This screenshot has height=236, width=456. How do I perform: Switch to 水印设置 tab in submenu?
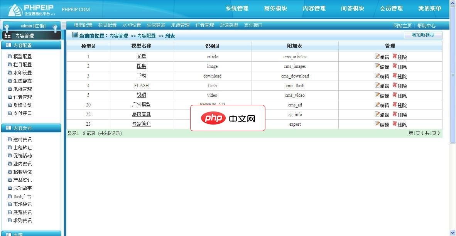[x=132, y=25]
